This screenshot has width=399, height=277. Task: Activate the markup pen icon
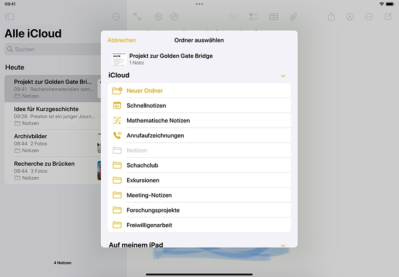[350, 17]
